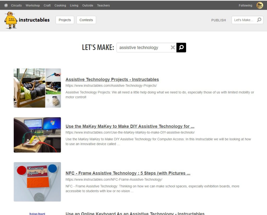Click the NFC-Frame-Assistive-Technology URL text
The width and height of the screenshot is (267, 215).
[114, 180]
